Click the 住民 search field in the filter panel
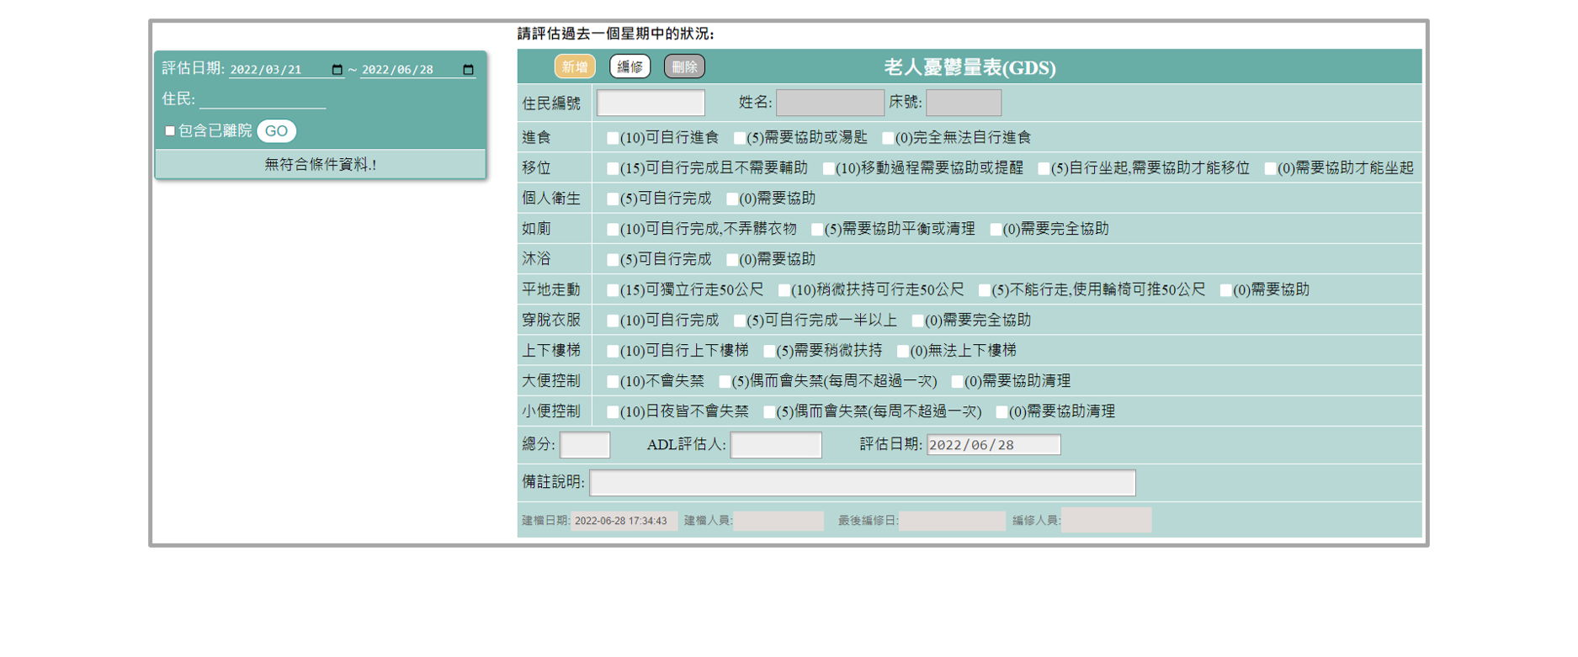Screen dimensions: 1578x657 click(x=263, y=99)
